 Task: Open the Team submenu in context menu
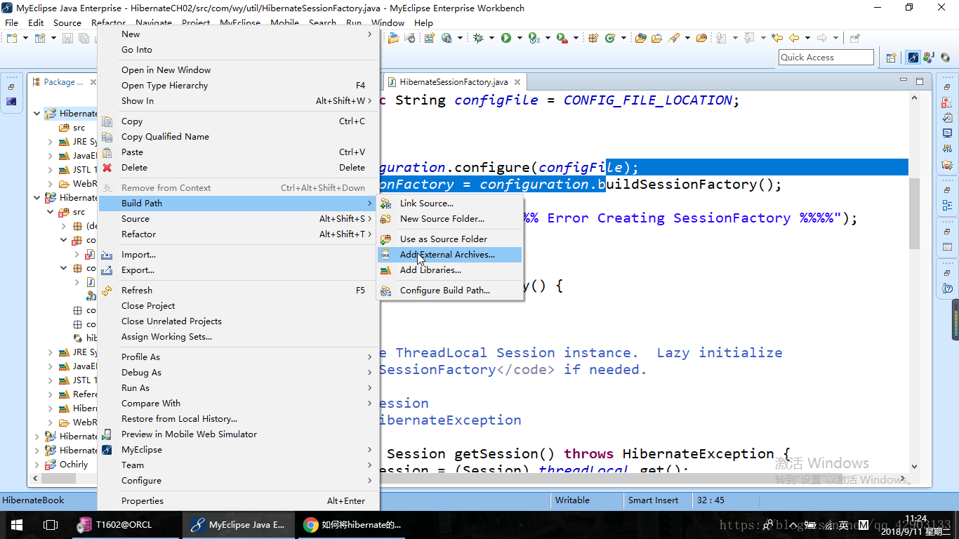[238, 465]
